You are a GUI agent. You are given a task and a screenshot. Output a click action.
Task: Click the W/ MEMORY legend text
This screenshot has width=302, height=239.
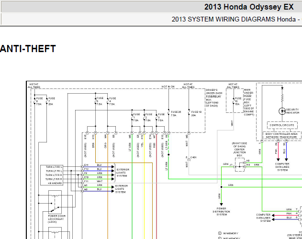coord(230,233)
